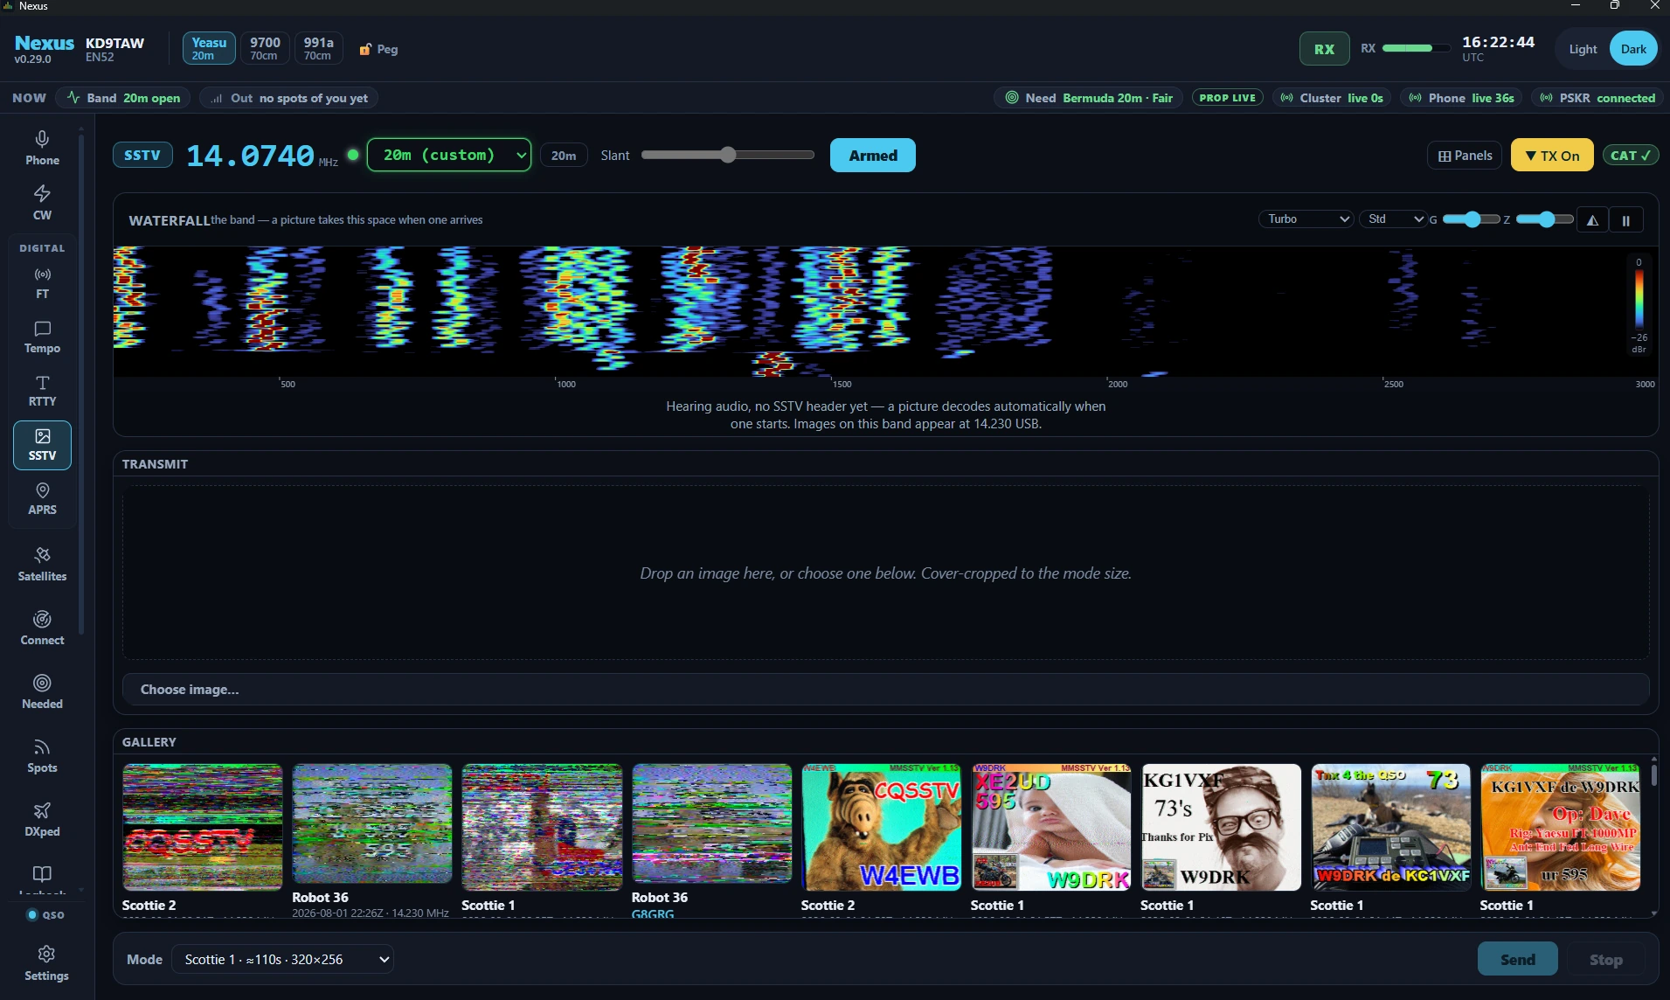Open the Tempo chat mode
1670x1000 pixels.
[x=42, y=337]
